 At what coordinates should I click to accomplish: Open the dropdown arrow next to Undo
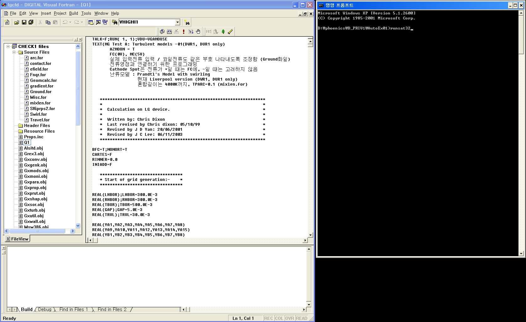point(70,22)
